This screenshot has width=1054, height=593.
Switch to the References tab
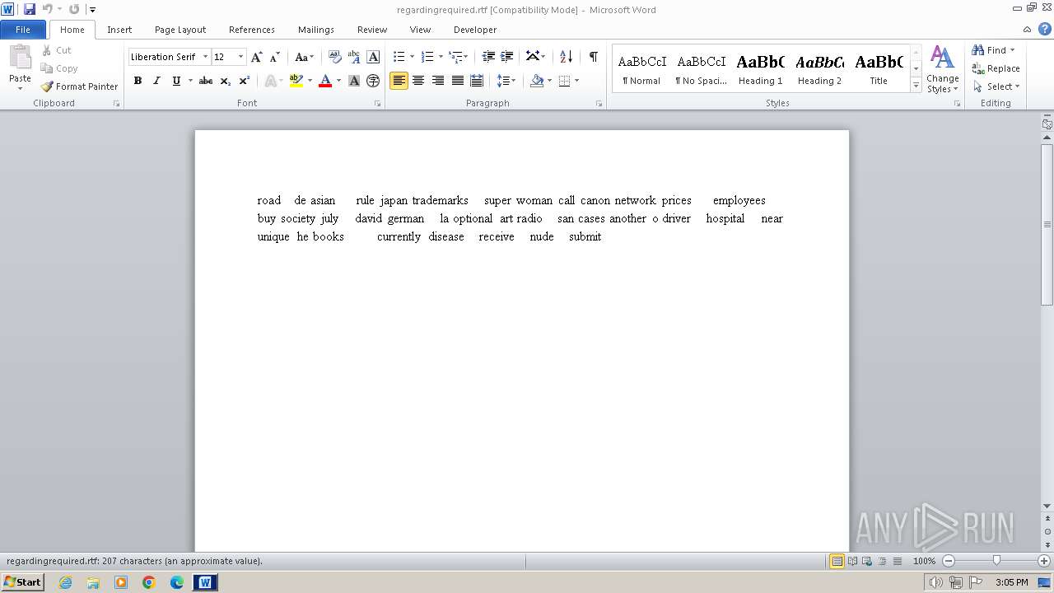click(252, 30)
